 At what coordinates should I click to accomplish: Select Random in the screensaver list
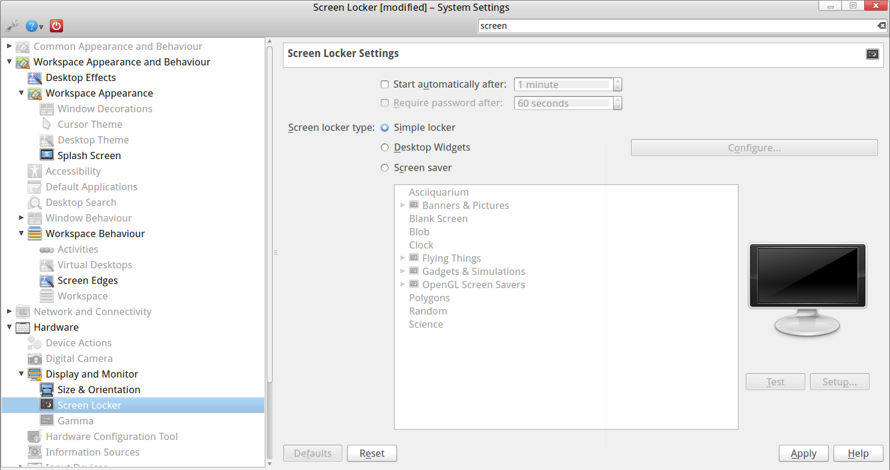428,311
